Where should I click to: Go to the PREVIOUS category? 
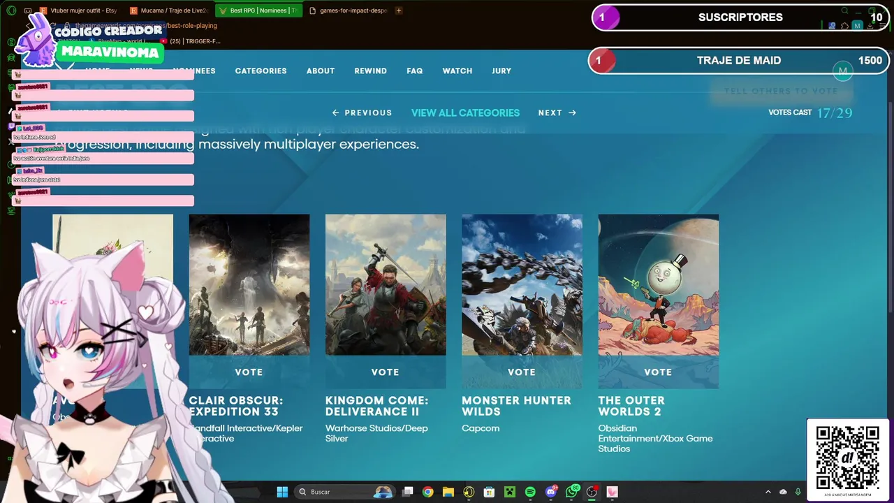coord(362,112)
